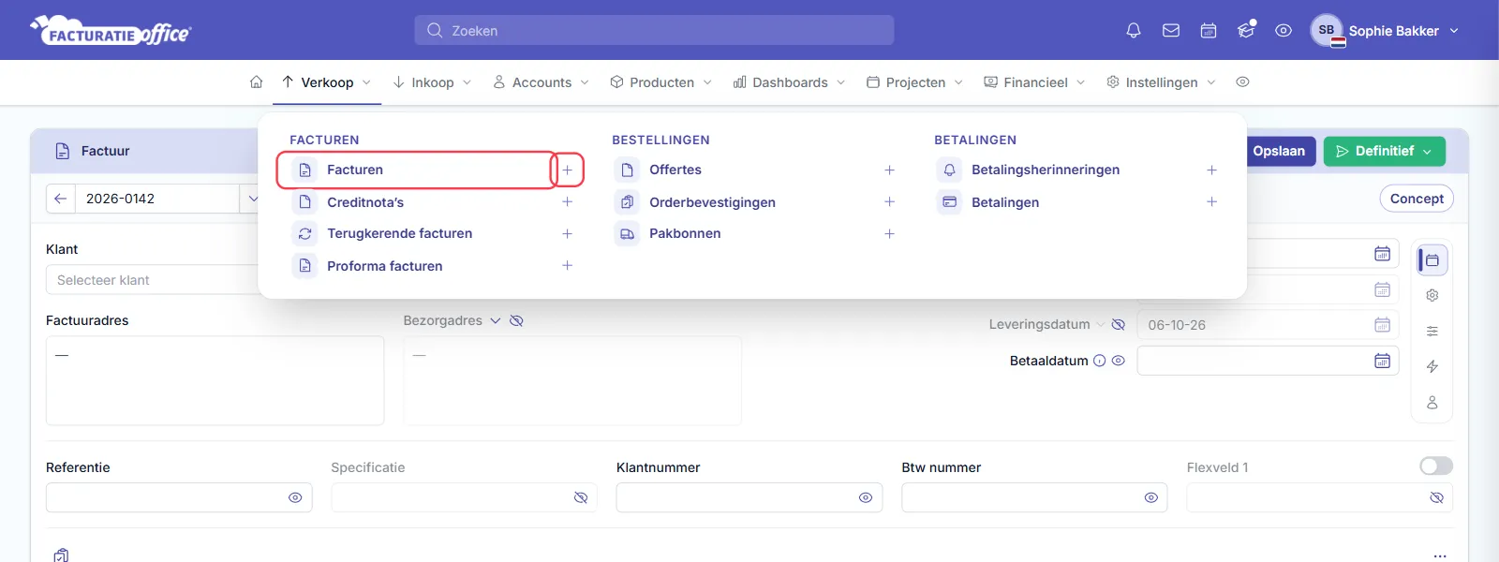
Task: Click the Concept status badge
Action: pyautogui.click(x=1417, y=199)
